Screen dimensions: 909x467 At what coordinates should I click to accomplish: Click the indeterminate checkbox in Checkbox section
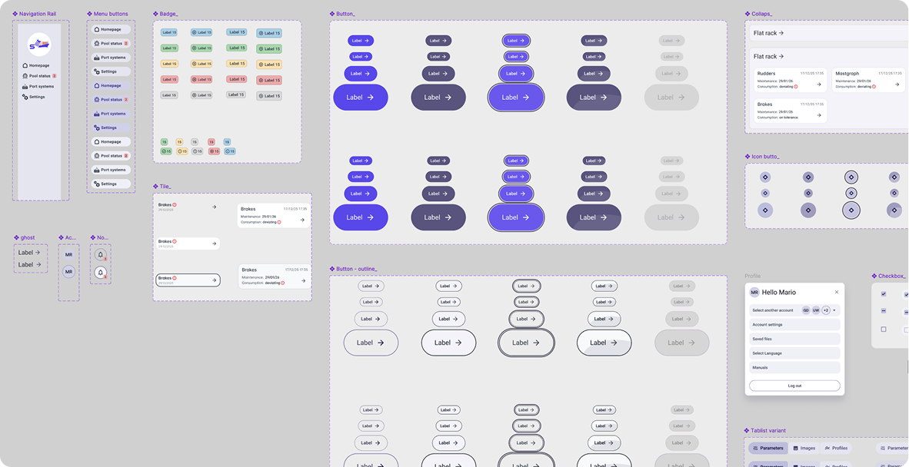(x=884, y=311)
